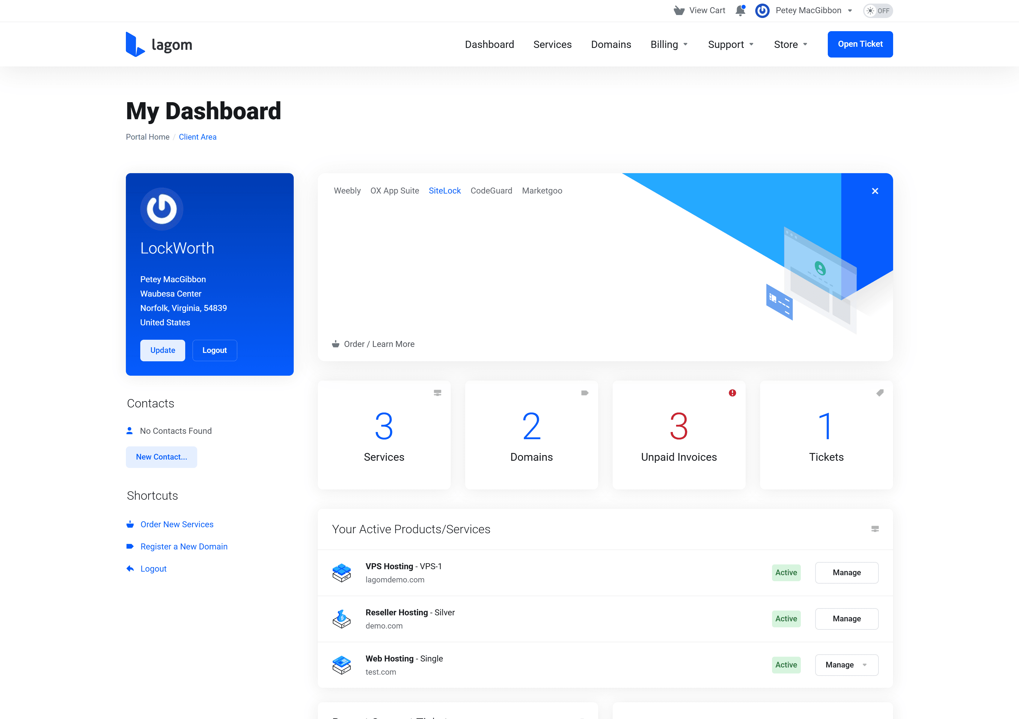1019x719 pixels.
Task: Open the 2 Domains stat card
Action: point(531,435)
